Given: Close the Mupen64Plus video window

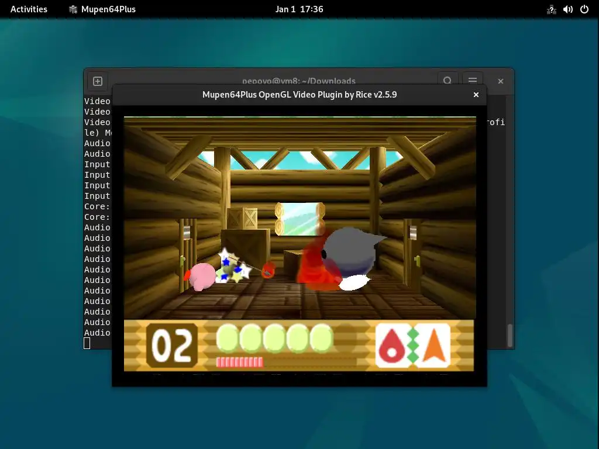Looking at the screenshot, I should click(476, 95).
